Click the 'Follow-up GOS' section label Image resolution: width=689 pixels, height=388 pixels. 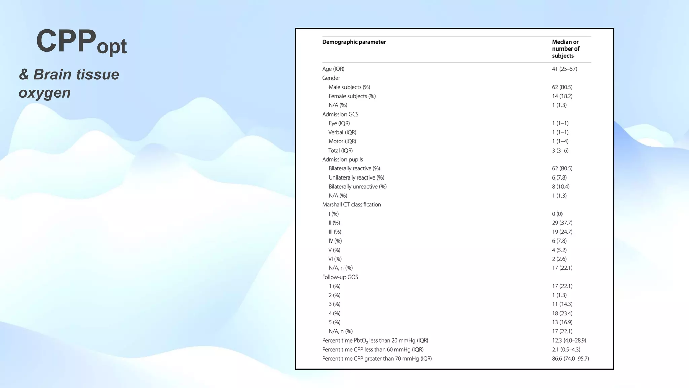click(340, 277)
